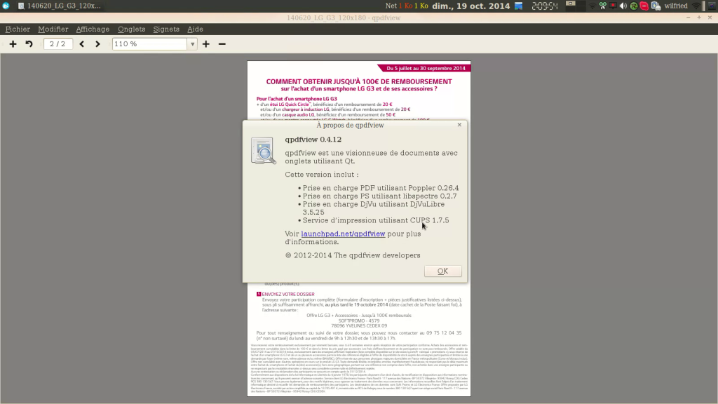Click the green R tray icon

tap(634, 6)
